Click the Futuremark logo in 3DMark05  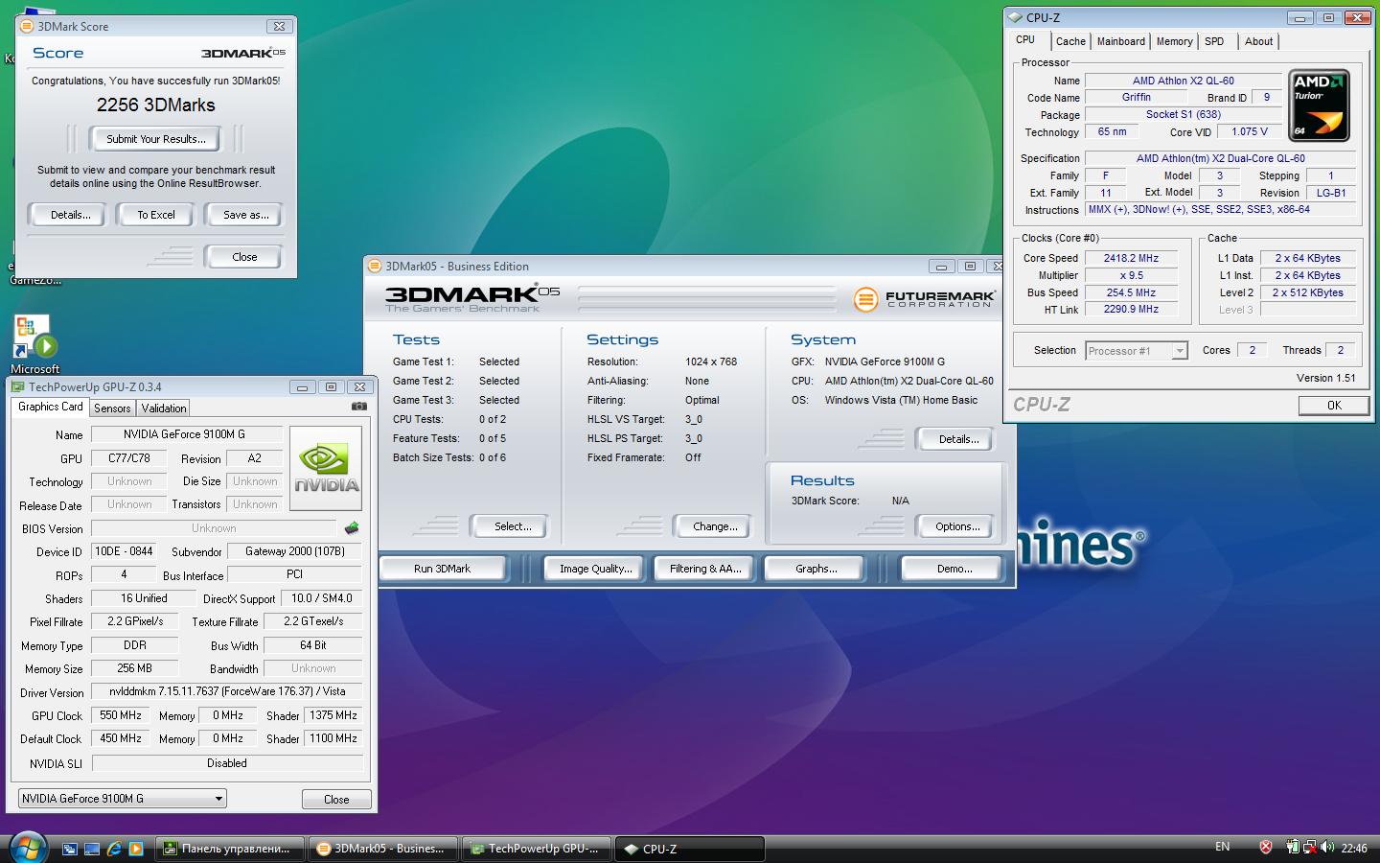point(924,299)
